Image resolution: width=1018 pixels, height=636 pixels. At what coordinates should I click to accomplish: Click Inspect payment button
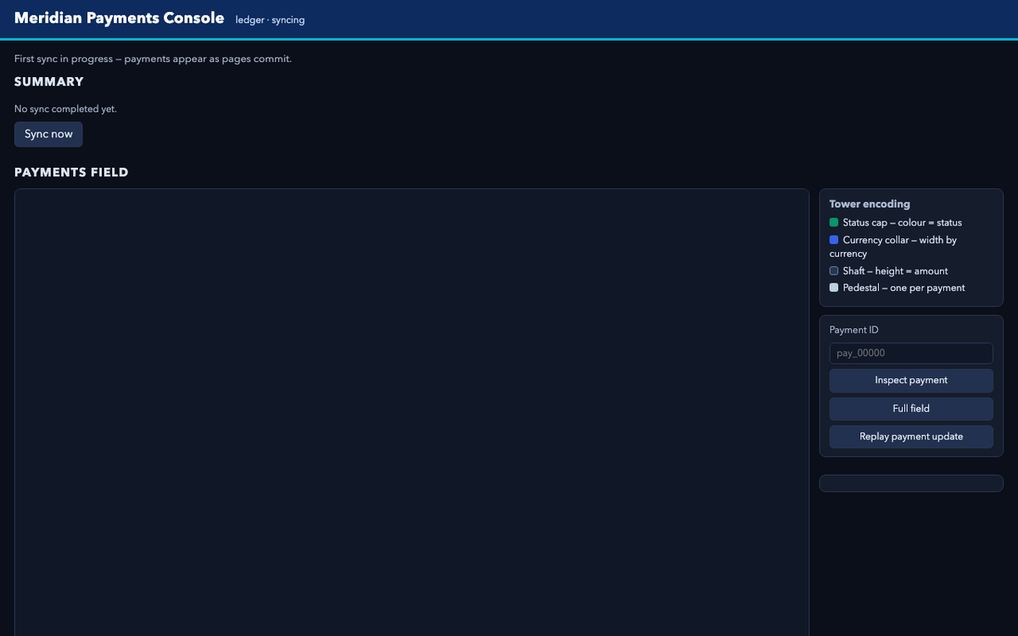pos(911,380)
